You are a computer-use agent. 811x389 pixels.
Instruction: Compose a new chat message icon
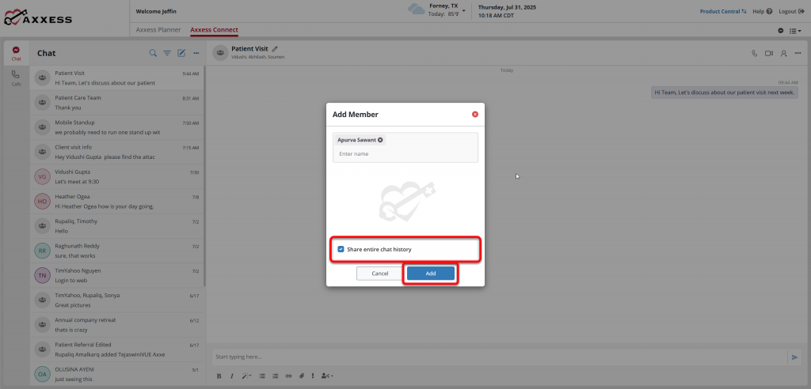pos(181,53)
